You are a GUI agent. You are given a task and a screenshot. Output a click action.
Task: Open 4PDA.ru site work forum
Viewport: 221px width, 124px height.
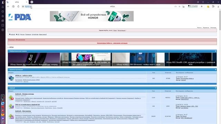click(x=24, y=75)
